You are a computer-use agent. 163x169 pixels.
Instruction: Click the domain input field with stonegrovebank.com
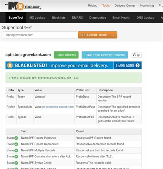click(40, 35)
